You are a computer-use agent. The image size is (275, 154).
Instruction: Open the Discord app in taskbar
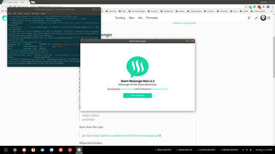52,150
